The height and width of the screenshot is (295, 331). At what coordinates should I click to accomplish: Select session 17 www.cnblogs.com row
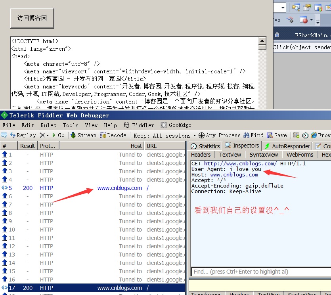click(x=93, y=288)
